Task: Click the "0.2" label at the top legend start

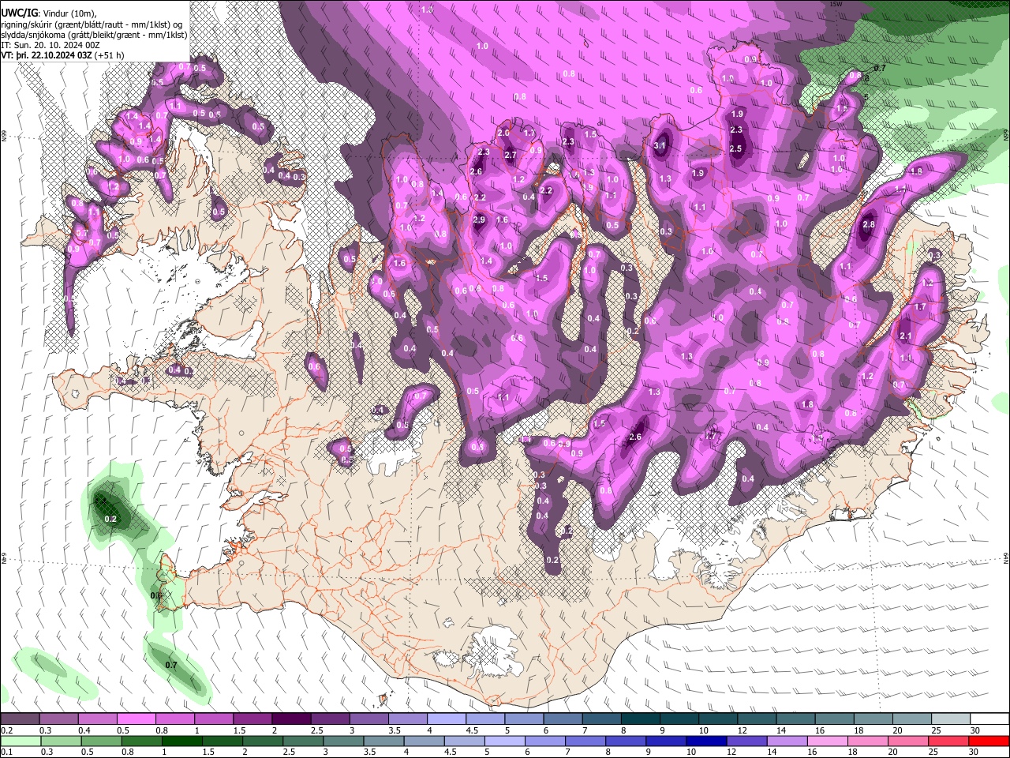Action: tap(6, 730)
